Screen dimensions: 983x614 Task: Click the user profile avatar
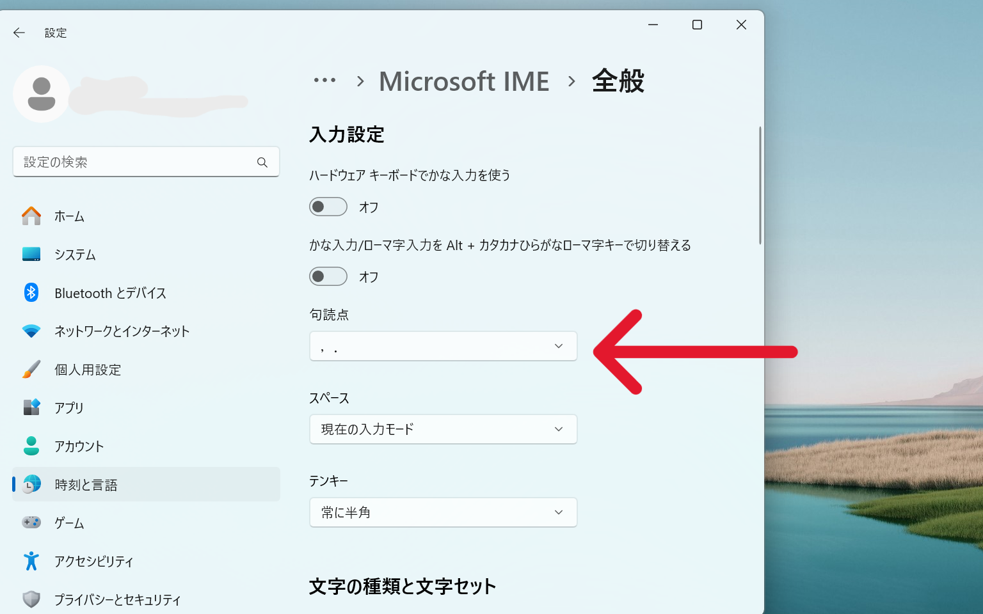42,94
